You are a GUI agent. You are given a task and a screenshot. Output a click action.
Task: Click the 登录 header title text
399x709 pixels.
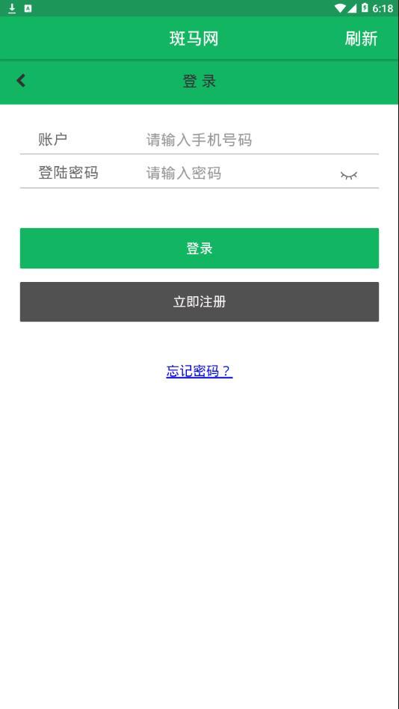[199, 82]
